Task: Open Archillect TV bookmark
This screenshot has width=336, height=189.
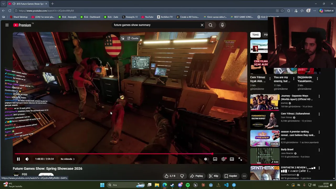Action: coord(165,17)
